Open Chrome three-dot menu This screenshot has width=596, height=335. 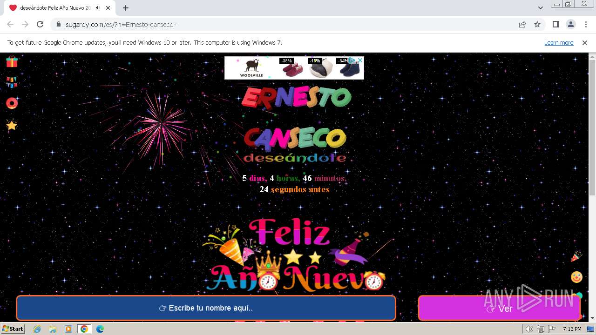click(x=585, y=24)
